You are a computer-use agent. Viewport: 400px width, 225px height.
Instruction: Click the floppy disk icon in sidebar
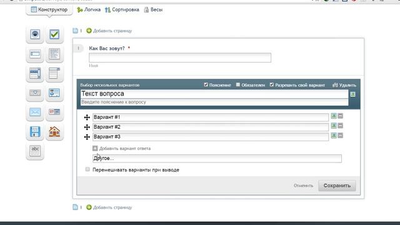[35, 132]
